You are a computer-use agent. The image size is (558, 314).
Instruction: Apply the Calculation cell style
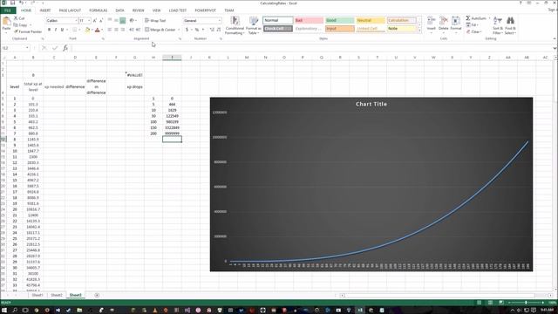(x=401, y=20)
